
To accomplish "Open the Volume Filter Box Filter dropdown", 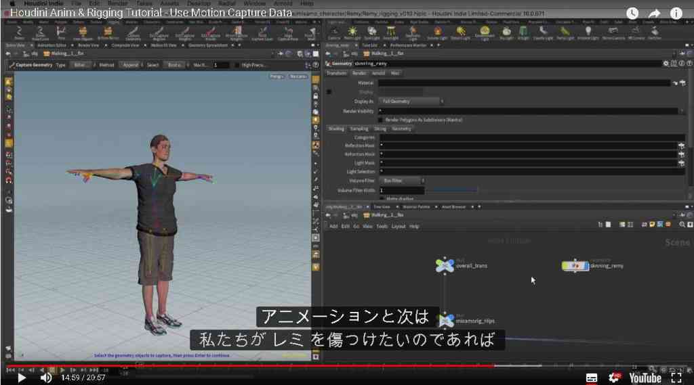I will [402, 181].
